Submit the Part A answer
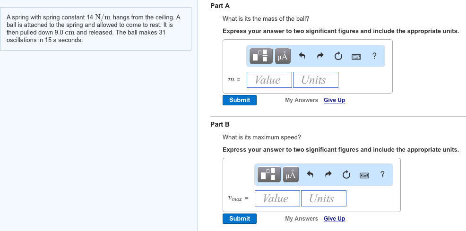 tap(240, 100)
